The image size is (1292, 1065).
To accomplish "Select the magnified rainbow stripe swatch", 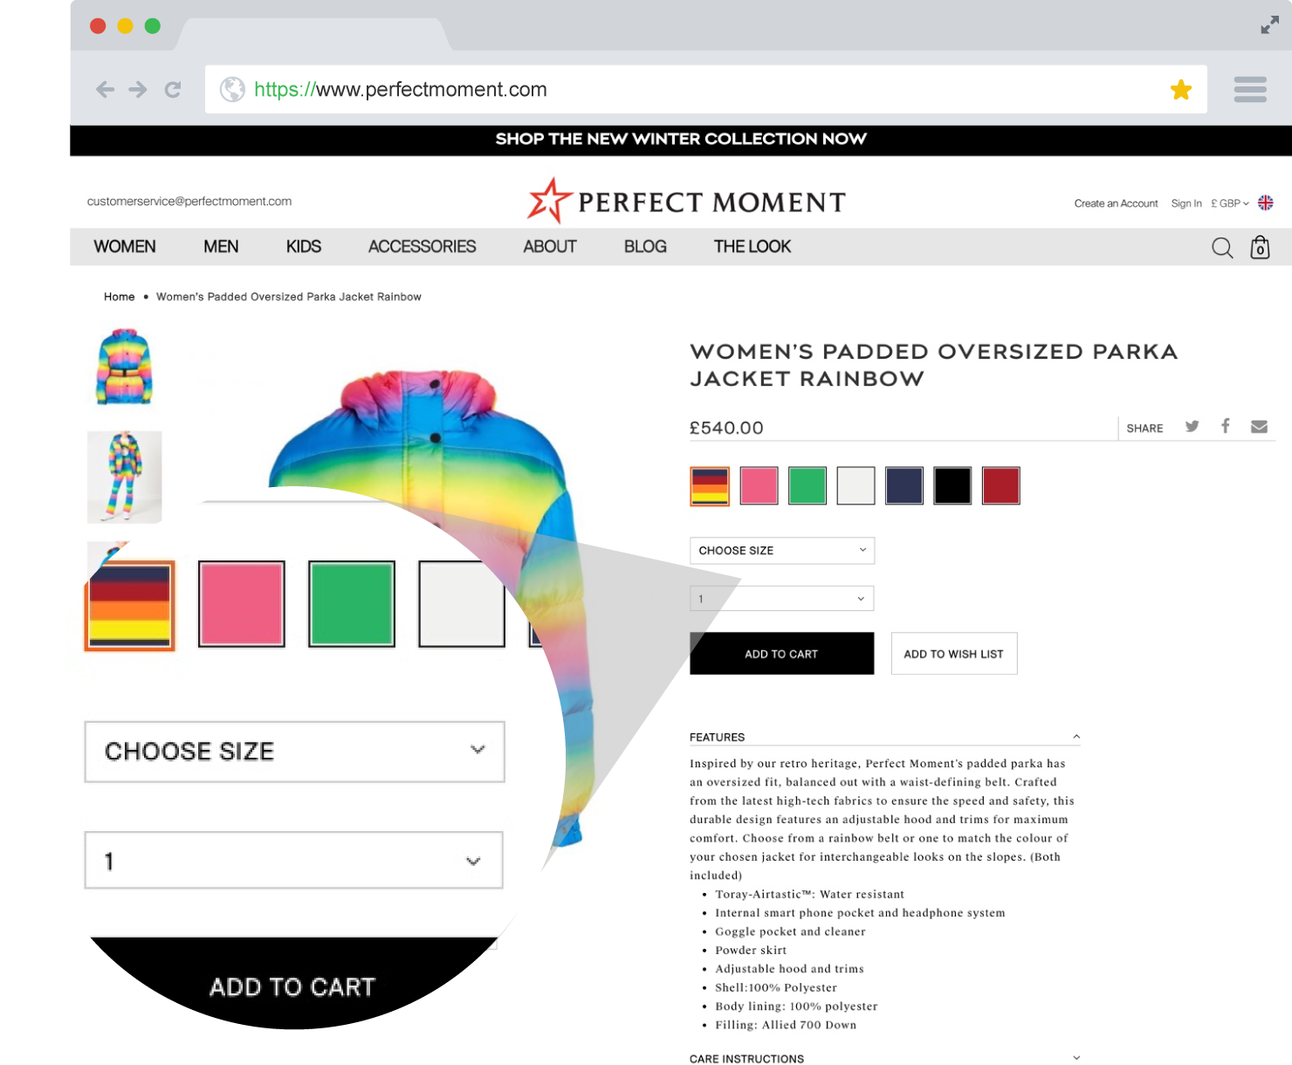I will 129,606.
